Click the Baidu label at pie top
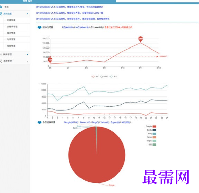Viewport: 199px width, 193px height. point(75,128)
